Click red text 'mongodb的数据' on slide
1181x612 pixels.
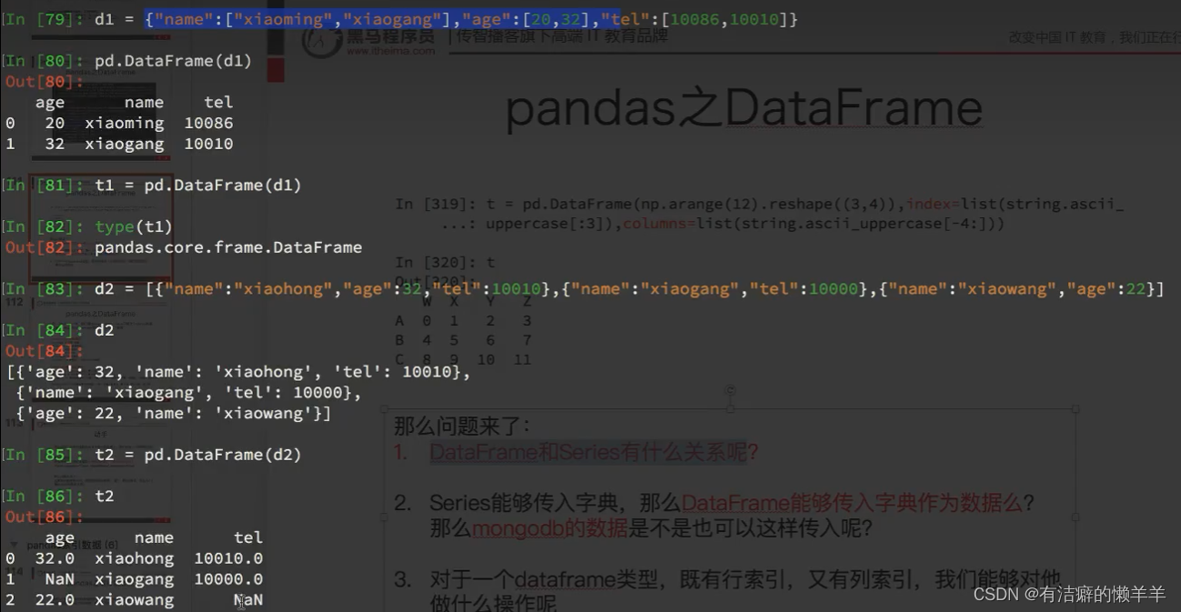[550, 527]
